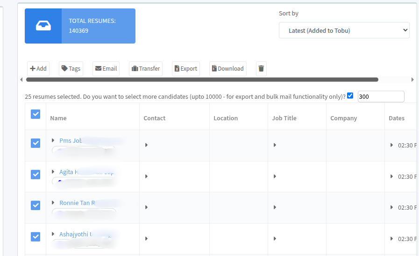The height and width of the screenshot is (256, 419).
Task: Open the Ronnie Tan candidate link
Action: [77, 203]
